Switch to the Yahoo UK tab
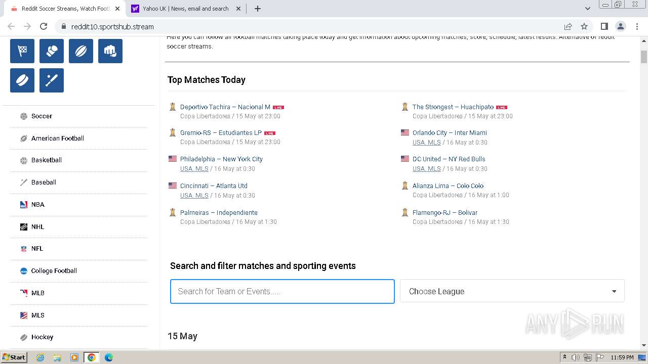Screen dimensions: 648x364 pyautogui.click(x=185, y=9)
